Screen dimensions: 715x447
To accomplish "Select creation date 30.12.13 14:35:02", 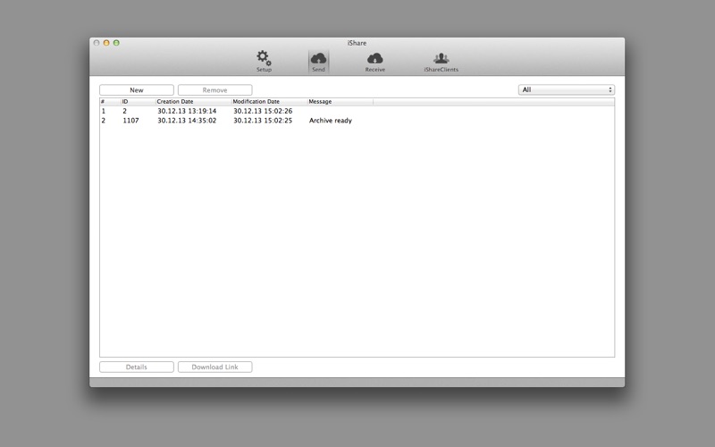I will pos(187,121).
